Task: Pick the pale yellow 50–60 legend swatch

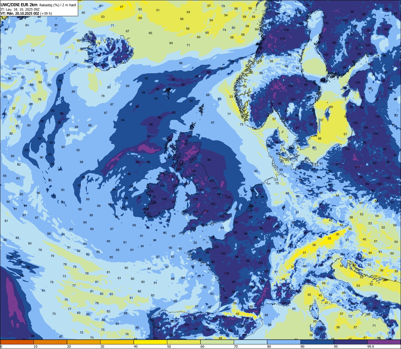Action: [x=184, y=342]
